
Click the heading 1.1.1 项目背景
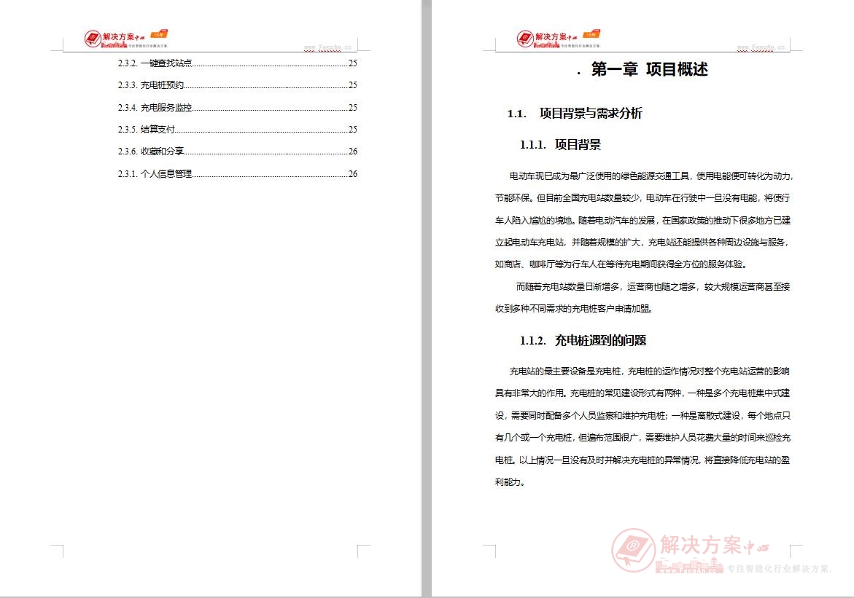pos(560,144)
